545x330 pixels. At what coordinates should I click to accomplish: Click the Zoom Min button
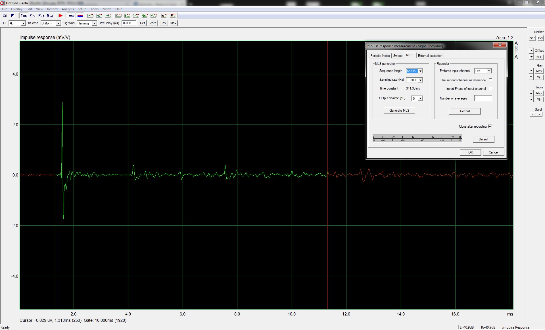pyautogui.click(x=539, y=99)
